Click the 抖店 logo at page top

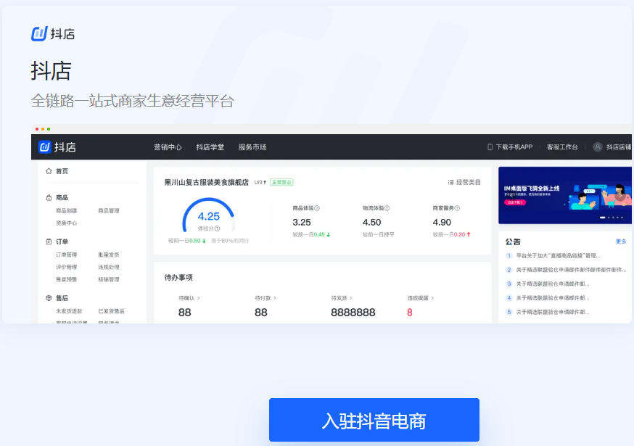(53, 33)
